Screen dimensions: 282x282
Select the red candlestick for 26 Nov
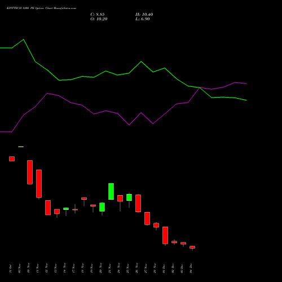(x=138, y=204)
